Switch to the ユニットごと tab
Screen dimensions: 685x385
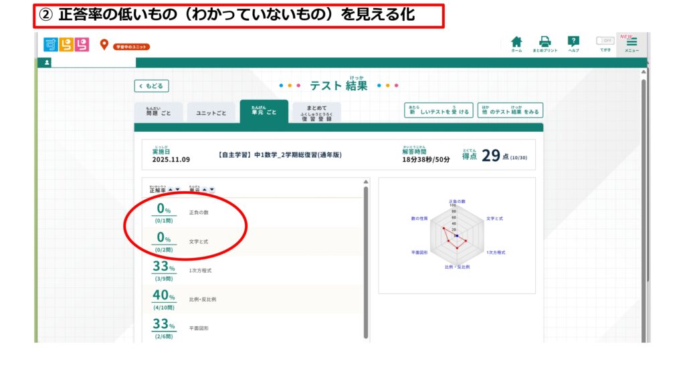[x=211, y=113]
